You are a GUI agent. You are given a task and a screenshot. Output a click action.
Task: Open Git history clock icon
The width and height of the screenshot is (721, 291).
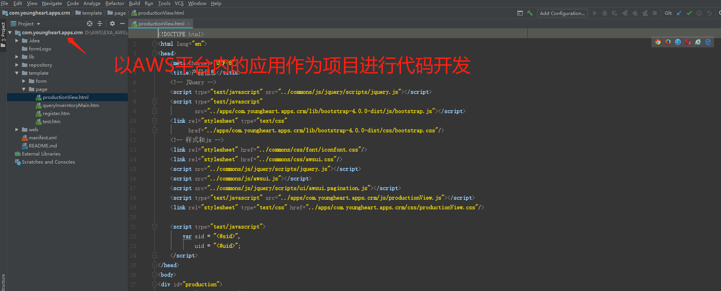click(699, 13)
